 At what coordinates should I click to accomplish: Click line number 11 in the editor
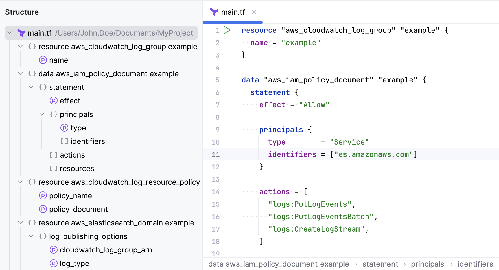(x=216, y=154)
